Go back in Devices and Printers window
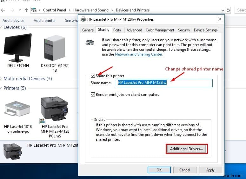This screenshot has height=179, width=246. click(3, 10)
